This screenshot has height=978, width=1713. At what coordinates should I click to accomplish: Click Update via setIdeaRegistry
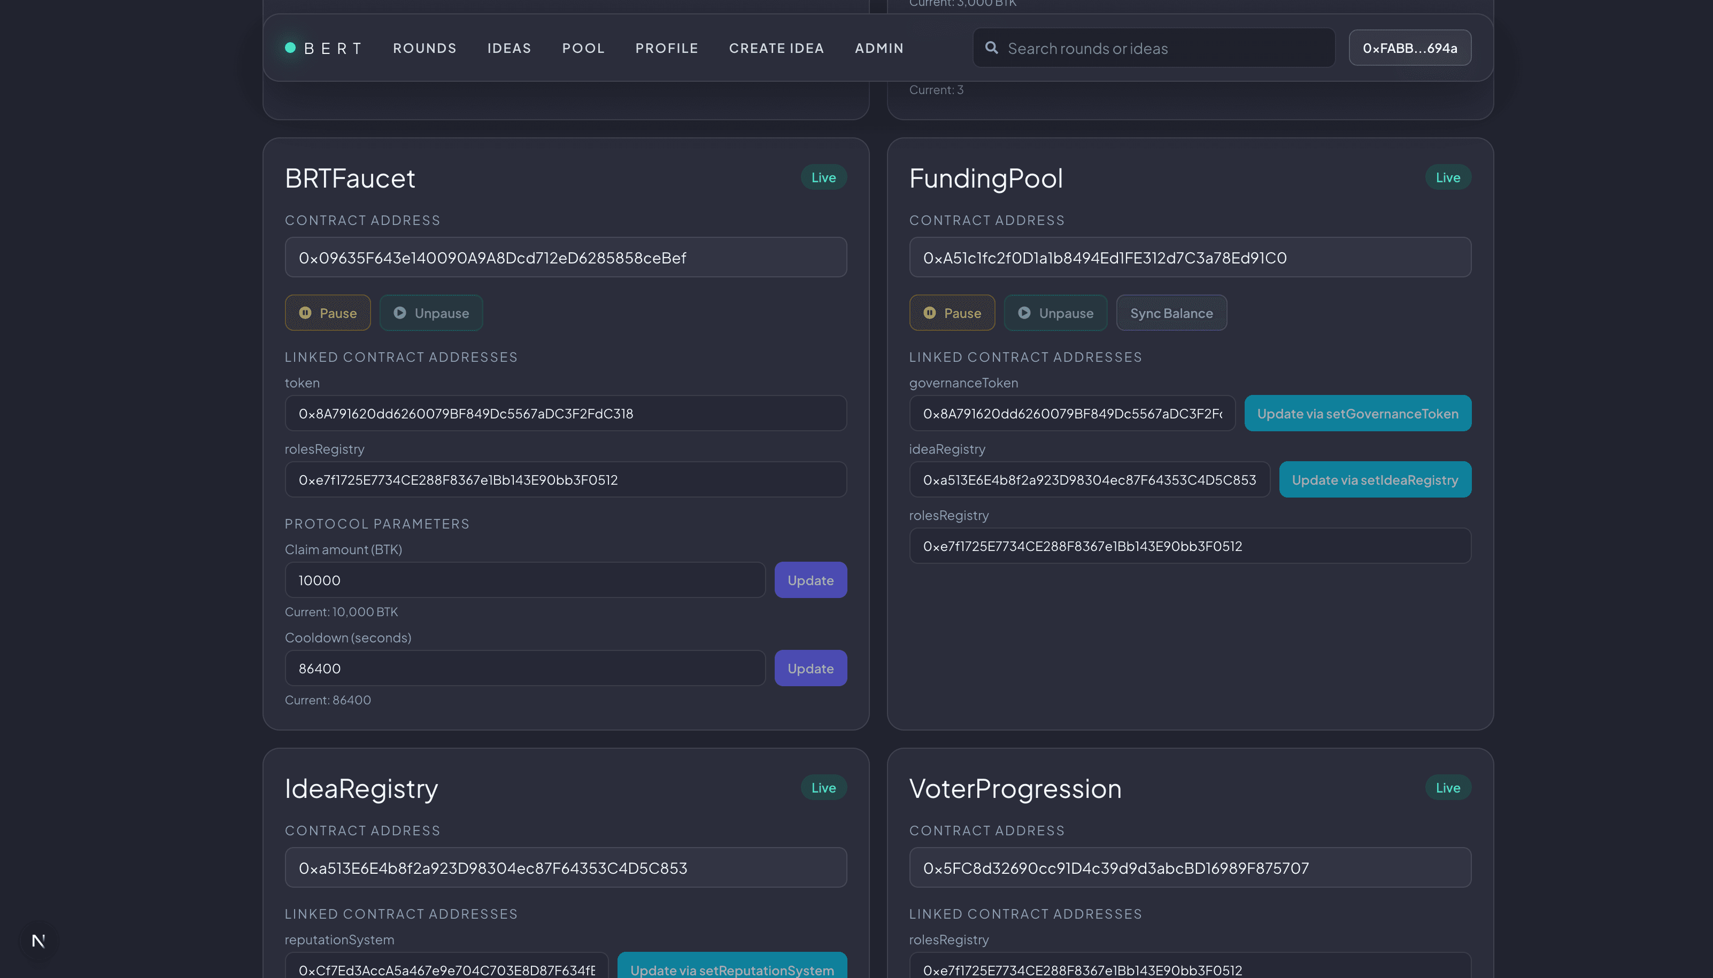[1375, 479]
